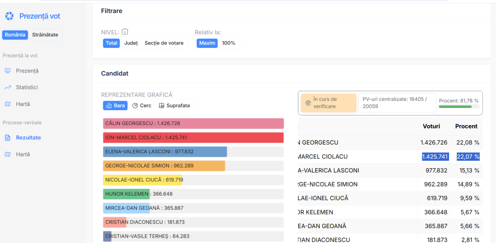This screenshot has height=243, width=496.
Task: Click the gear icon in verification badge
Action: (307, 103)
